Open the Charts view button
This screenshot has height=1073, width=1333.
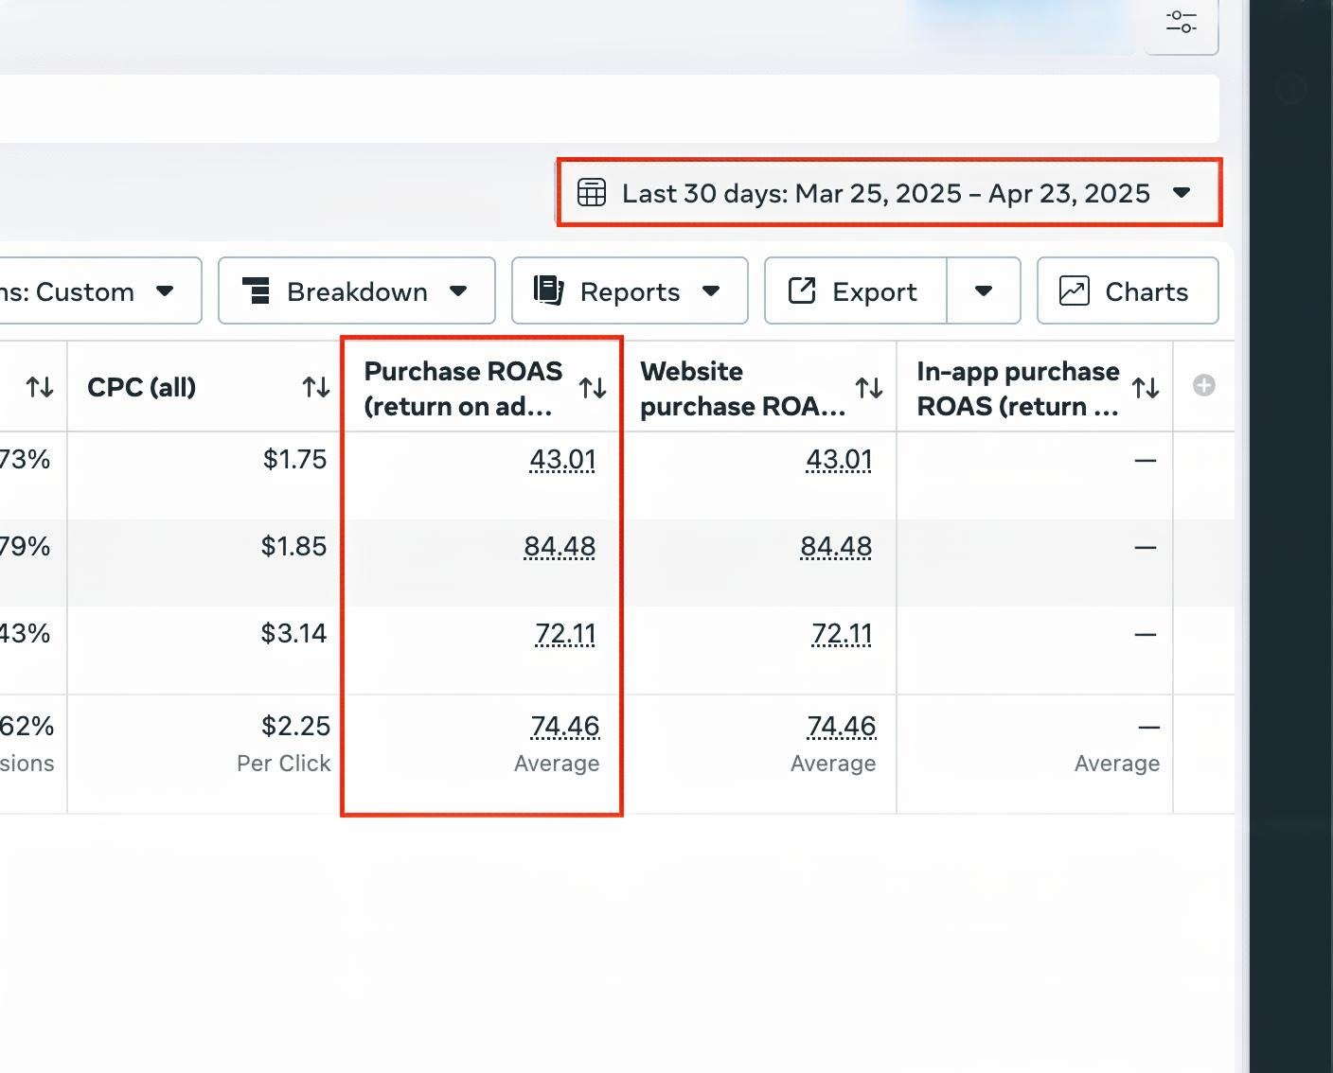(1127, 291)
